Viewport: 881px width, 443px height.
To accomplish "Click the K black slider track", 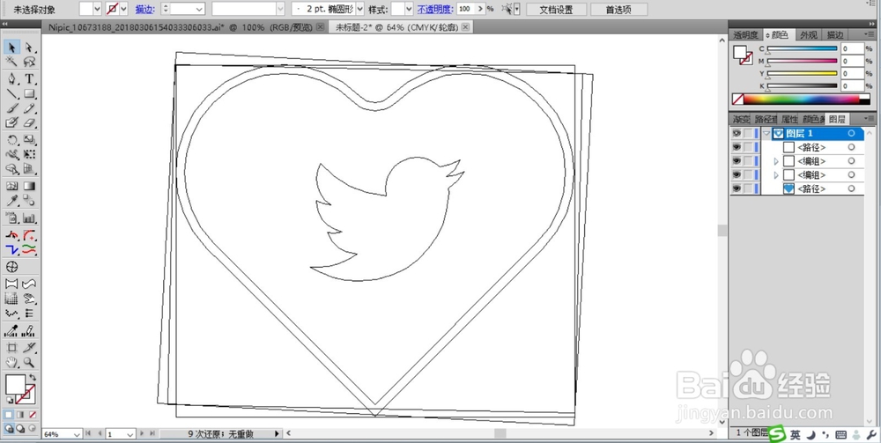I will tap(803, 86).
